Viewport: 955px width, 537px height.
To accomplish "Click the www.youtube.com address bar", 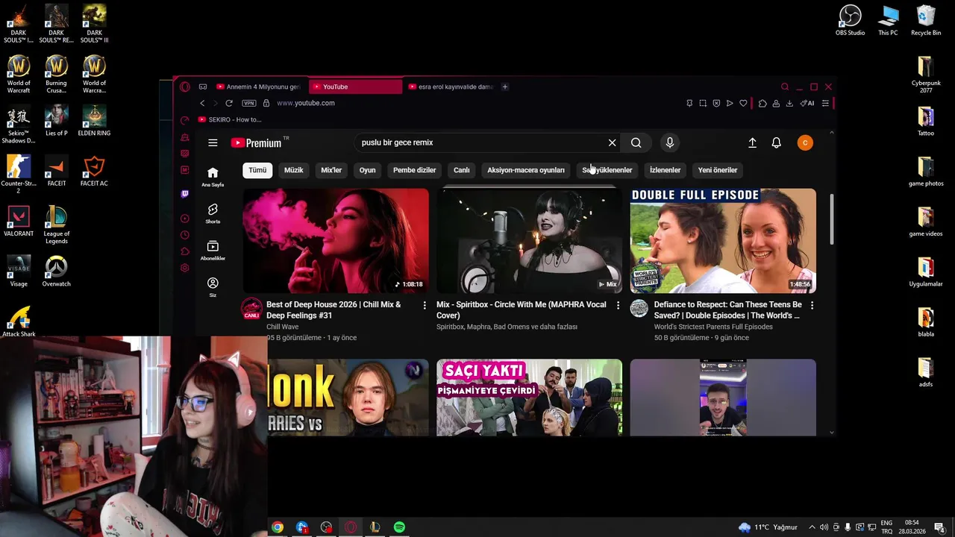I will [x=306, y=103].
